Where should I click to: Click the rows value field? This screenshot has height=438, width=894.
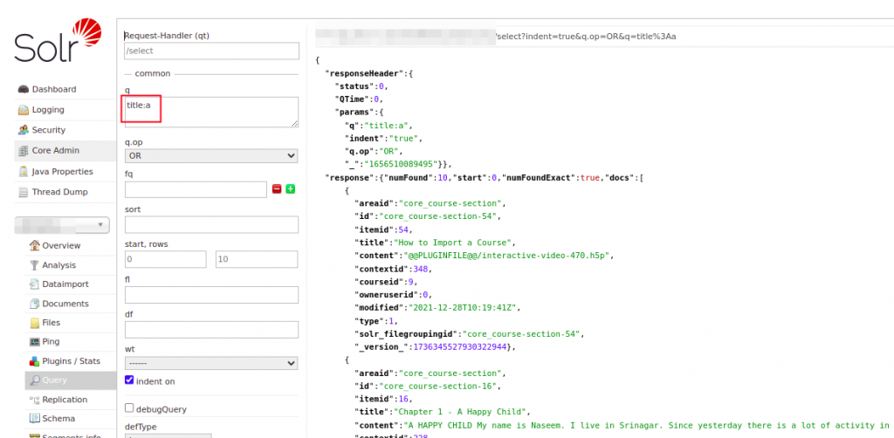pos(257,259)
